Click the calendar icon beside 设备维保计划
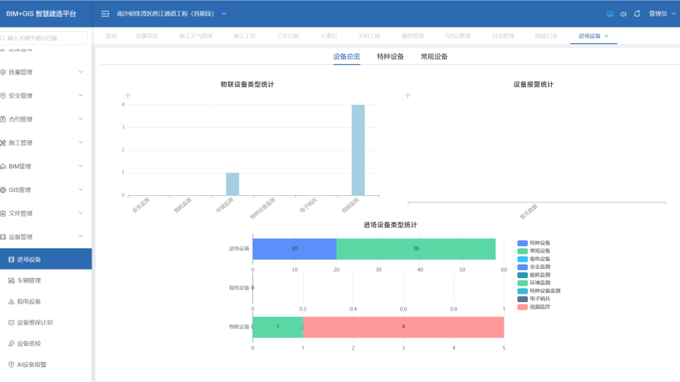 pos(11,323)
